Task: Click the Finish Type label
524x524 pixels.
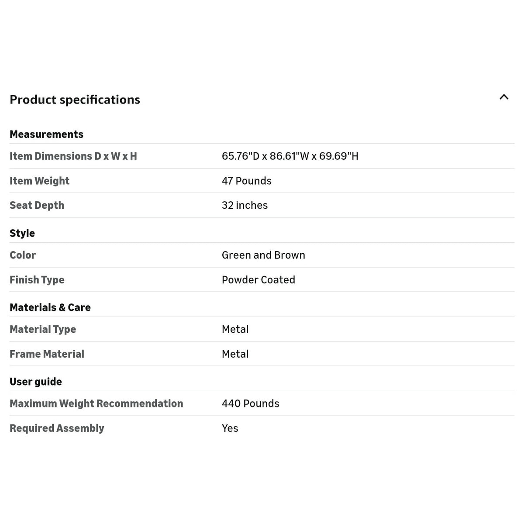Action: click(37, 280)
